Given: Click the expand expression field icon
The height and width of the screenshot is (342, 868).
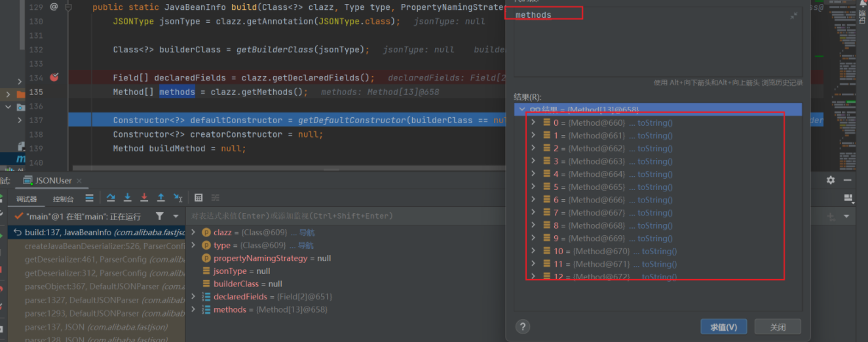Looking at the screenshot, I should 794,15.
